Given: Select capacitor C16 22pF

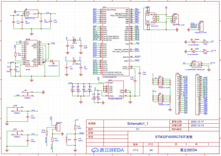Looking at the screenshot, I should coord(81,46).
